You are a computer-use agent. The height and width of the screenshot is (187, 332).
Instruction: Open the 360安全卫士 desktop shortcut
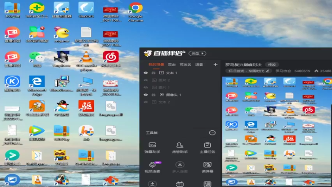(x=37, y=10)
